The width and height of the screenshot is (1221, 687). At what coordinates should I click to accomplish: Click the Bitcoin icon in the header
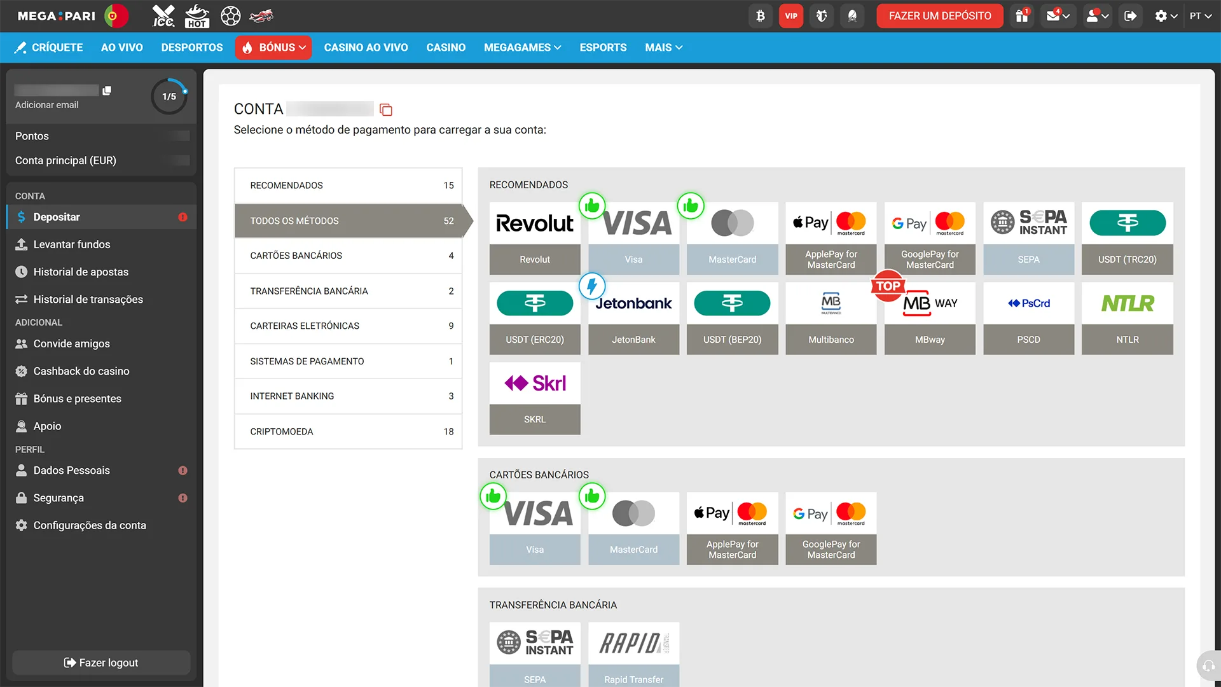click(761, 16)
